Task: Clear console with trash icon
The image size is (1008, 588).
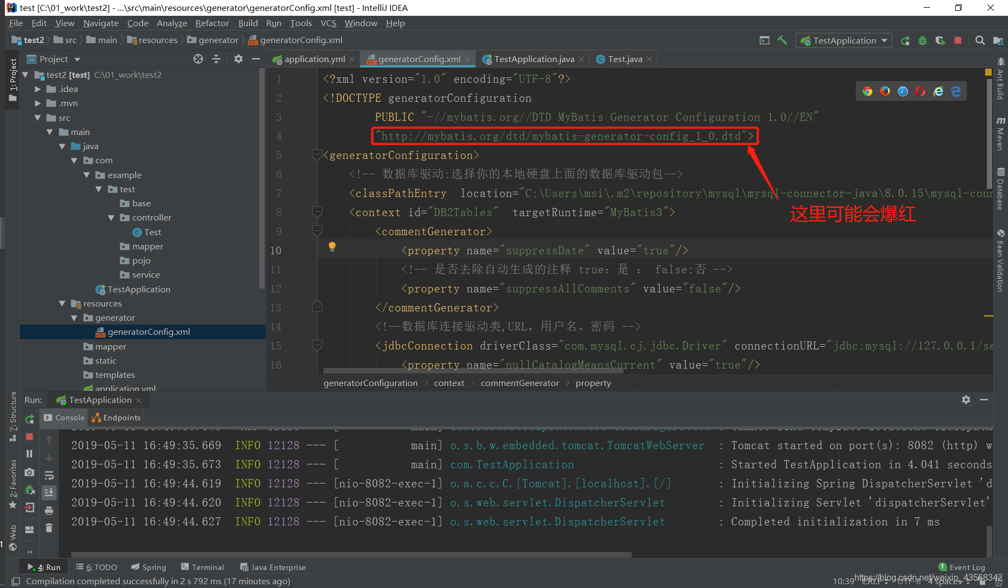Action: [x=49, y=528]
